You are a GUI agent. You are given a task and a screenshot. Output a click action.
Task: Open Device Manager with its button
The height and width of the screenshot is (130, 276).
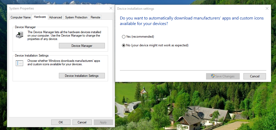82,46
